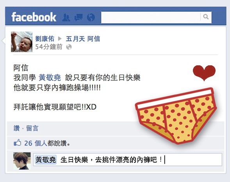Open 劉康佑's profile link

(x=45, y=39)
